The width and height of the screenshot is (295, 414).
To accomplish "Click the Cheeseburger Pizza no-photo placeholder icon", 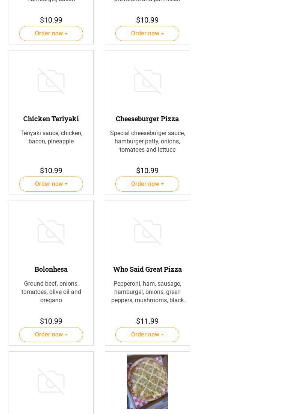I will (147, 81).
